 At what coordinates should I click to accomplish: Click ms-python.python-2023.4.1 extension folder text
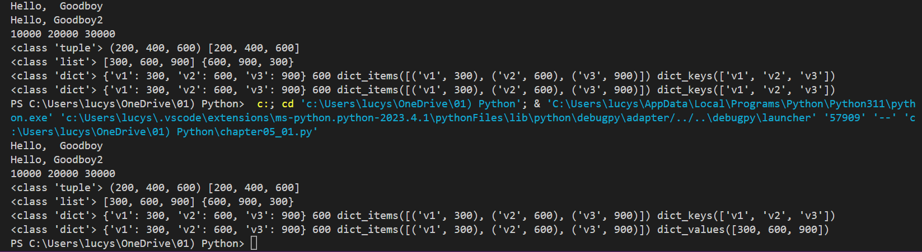[352, 117]
